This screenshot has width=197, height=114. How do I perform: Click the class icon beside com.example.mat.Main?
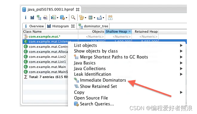pyautogui.click(x=26, y=67)
